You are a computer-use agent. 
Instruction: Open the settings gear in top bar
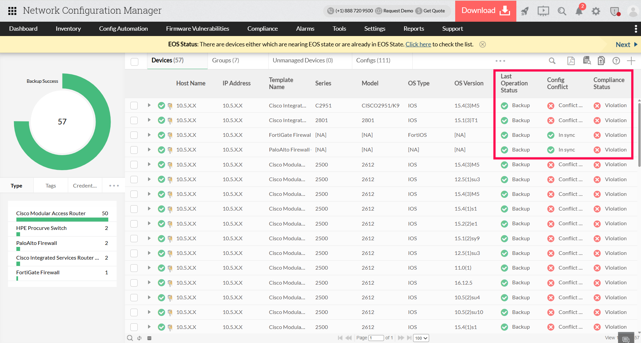point(596,11)
